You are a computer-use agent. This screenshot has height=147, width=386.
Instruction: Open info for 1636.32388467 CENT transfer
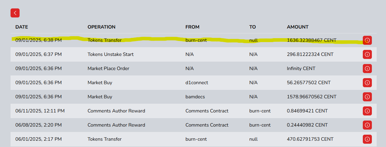point(367,40)
